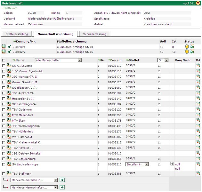
Task: Select the TSV Stelingen row checkbox
Action: [4, 173]
